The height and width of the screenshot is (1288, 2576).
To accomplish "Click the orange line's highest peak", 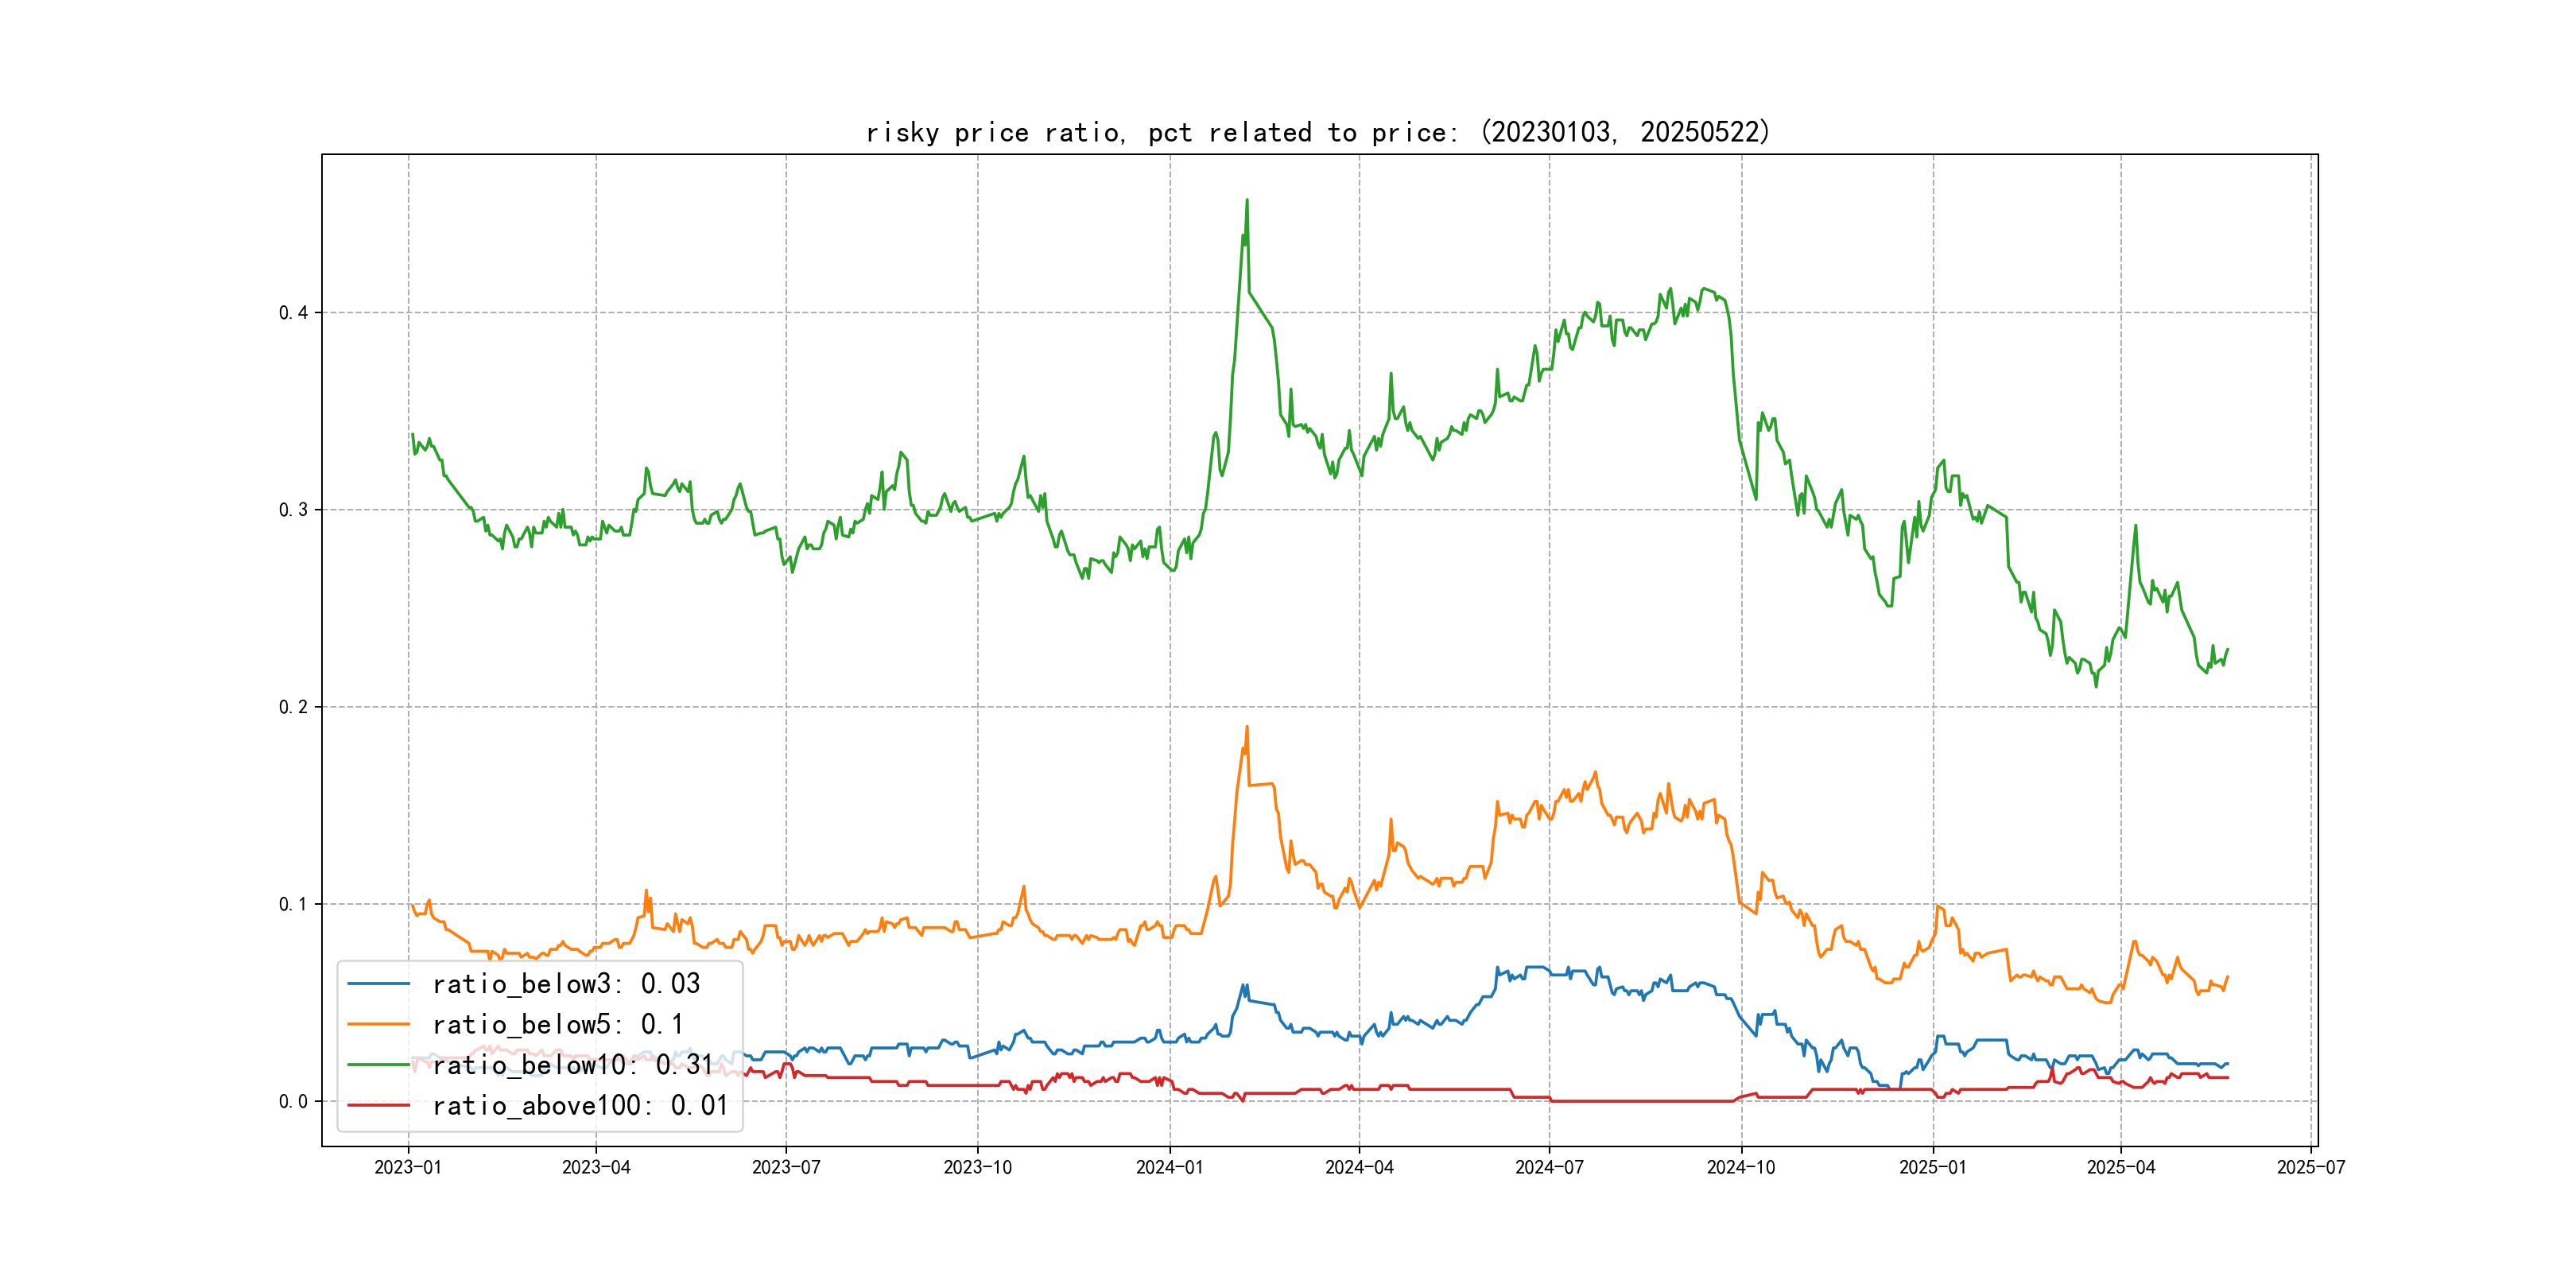I will (x=1246, y=728).
